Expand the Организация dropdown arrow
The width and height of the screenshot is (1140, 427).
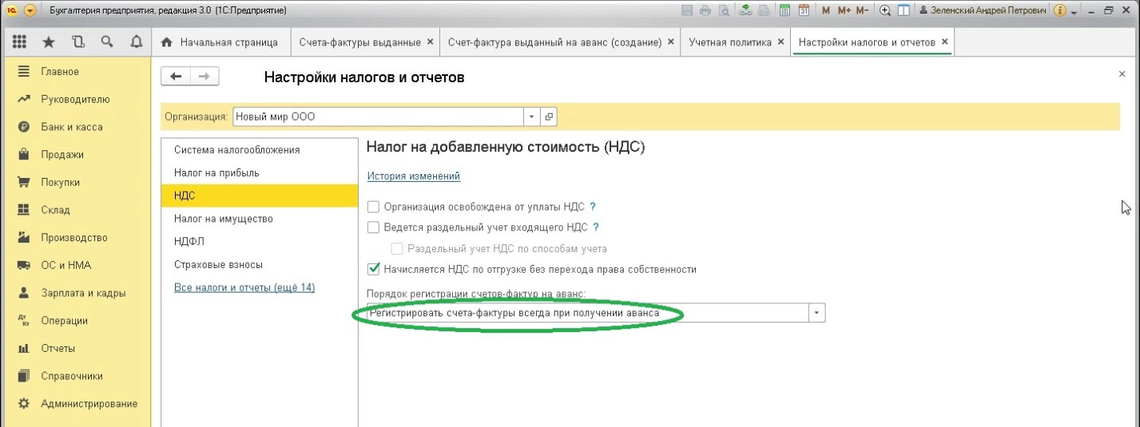(533, 116)
